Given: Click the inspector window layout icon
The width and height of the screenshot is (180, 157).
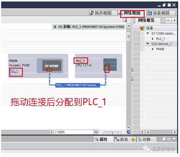Looking at the screenshot, I should [x=169, y=139].
